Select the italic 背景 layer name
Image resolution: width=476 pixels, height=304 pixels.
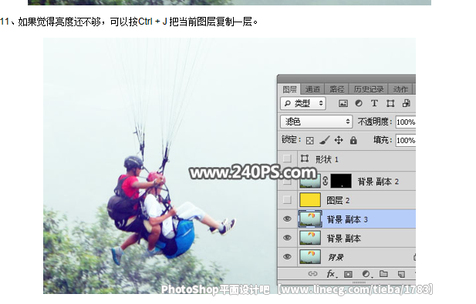click(336, 257)
